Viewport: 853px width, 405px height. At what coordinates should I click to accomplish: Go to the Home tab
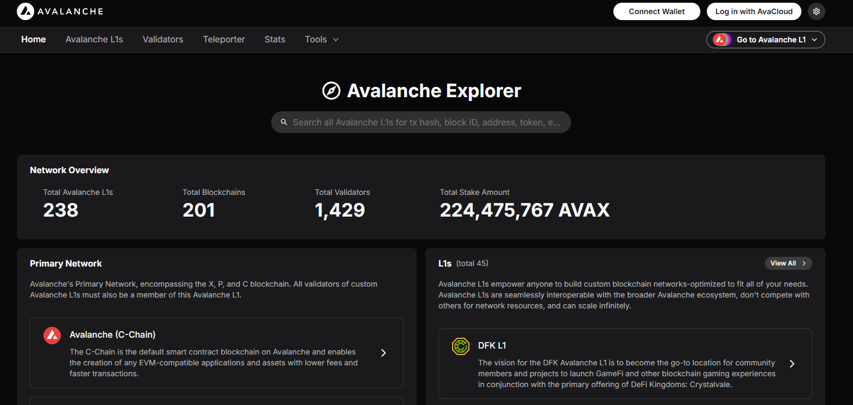34,40
